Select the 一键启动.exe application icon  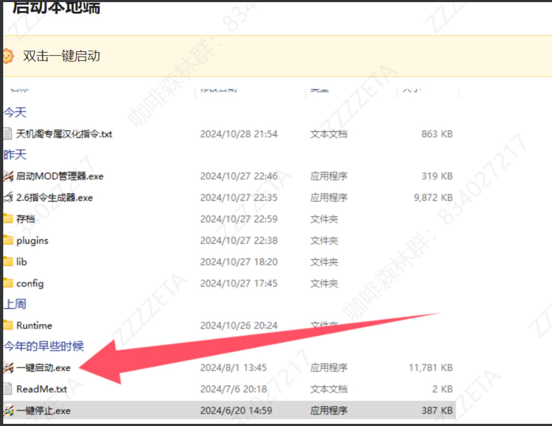coord(9,368)
